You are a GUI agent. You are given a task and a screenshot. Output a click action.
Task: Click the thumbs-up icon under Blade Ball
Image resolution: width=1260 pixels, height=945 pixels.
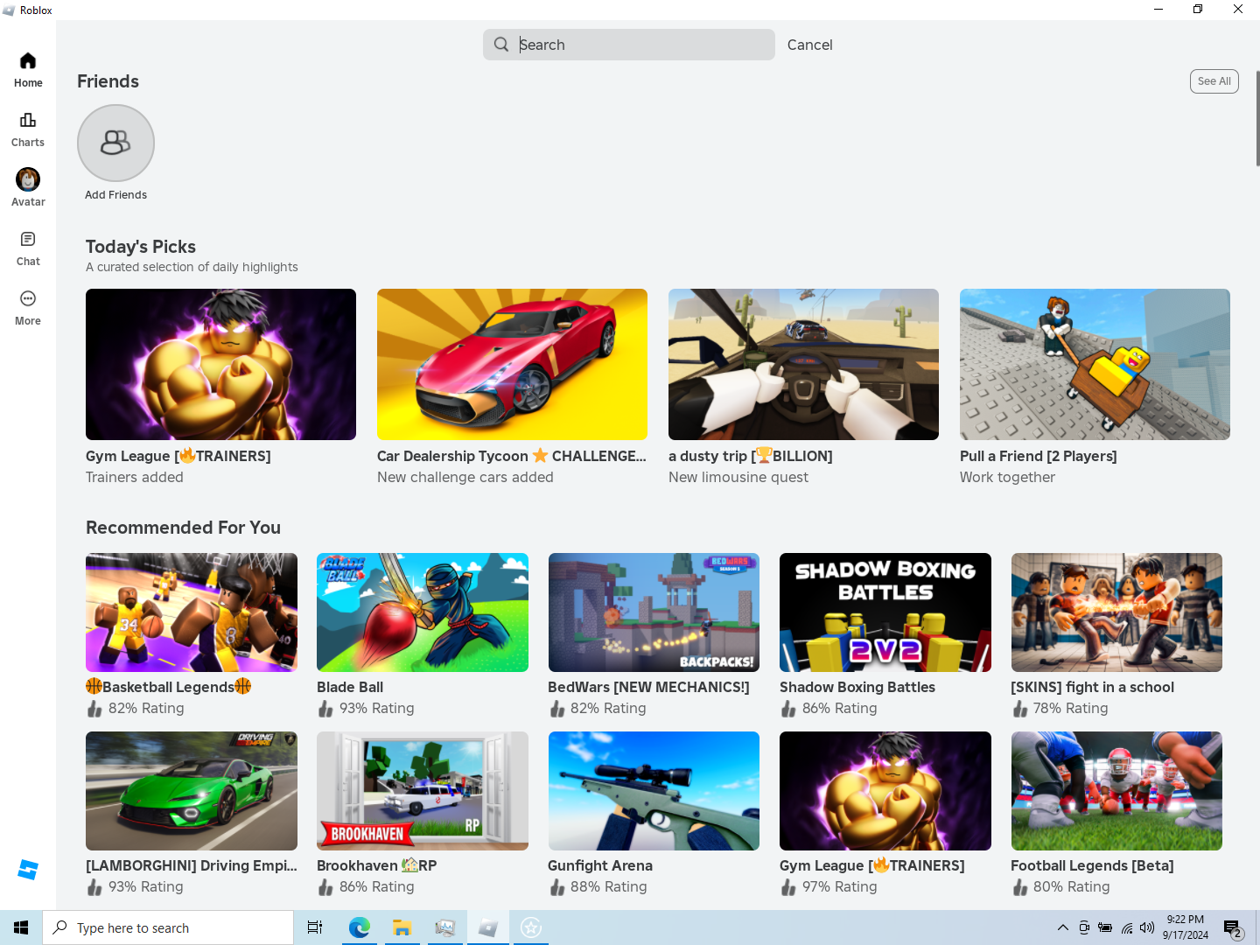325,709
